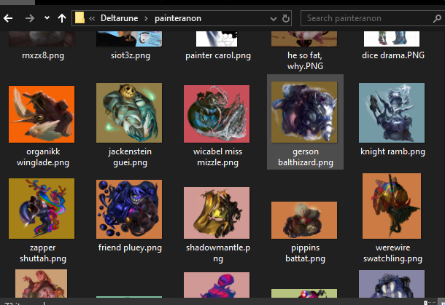445x305 pixels.
Task: Click the folder icon in the address bar
Action: [80, 18]
